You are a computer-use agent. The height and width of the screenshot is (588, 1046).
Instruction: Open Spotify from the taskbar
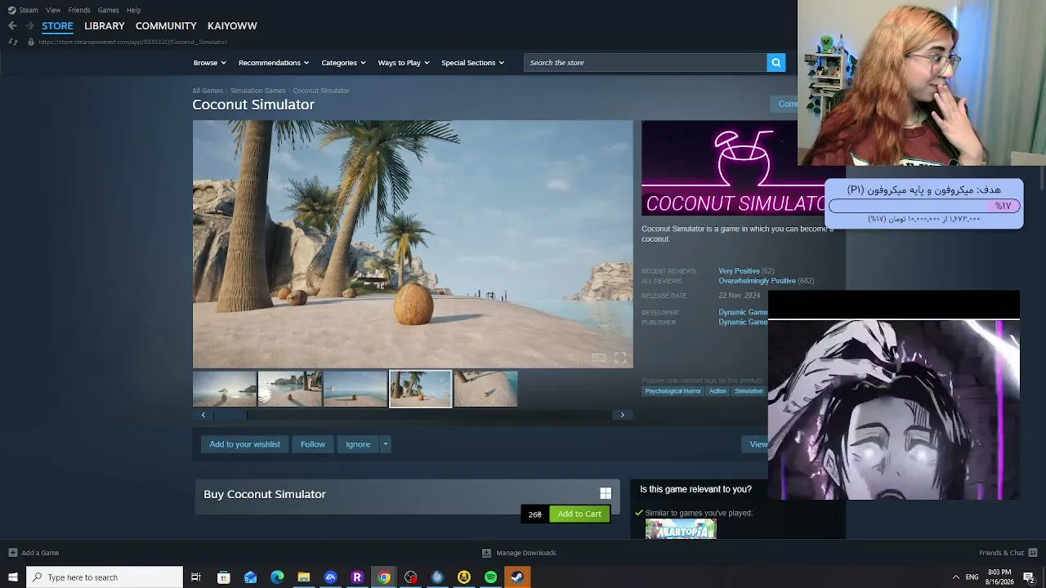coord(490,577)
